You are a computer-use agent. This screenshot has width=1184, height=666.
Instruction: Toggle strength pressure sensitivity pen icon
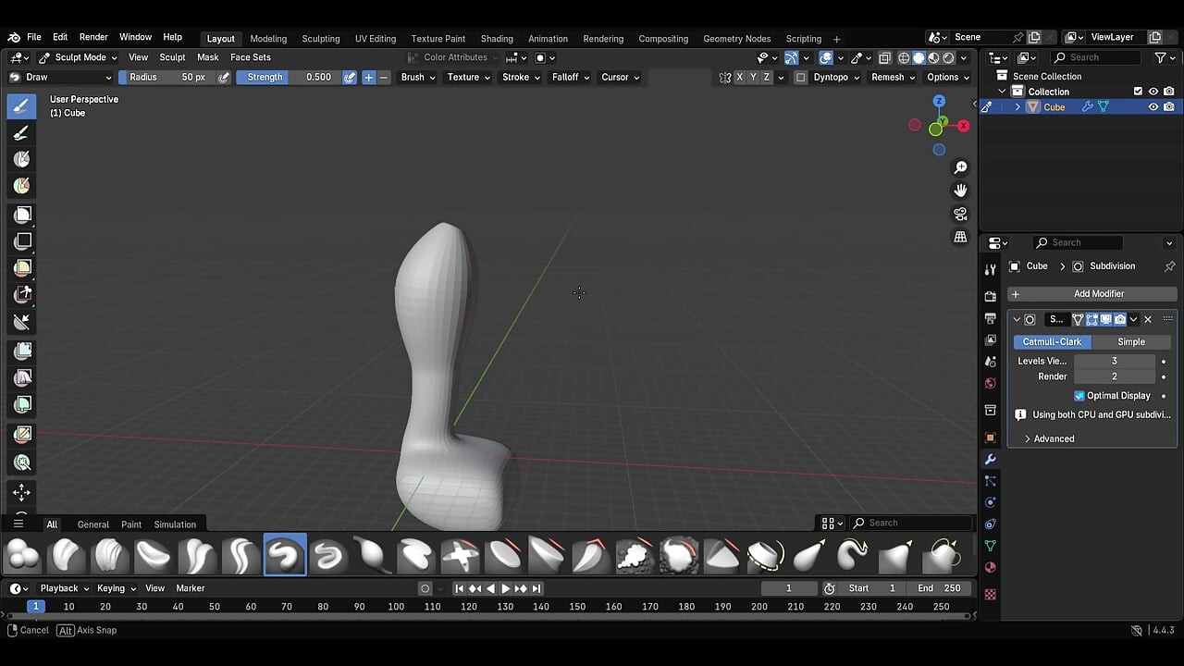[350, 78]
